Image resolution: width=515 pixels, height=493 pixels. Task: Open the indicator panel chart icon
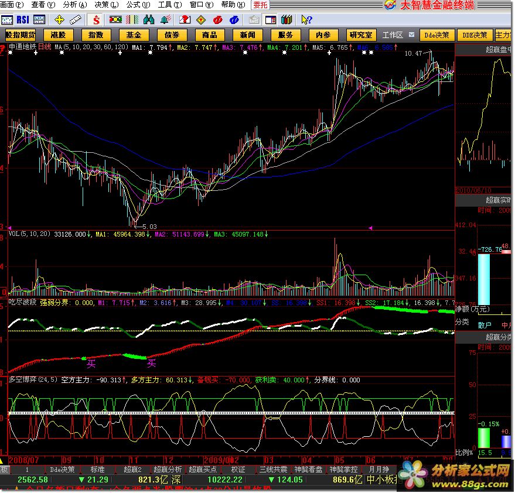39,20
